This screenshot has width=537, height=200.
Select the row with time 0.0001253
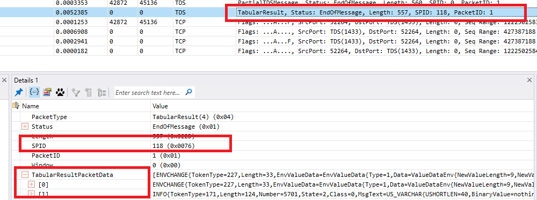coord(268,22)
